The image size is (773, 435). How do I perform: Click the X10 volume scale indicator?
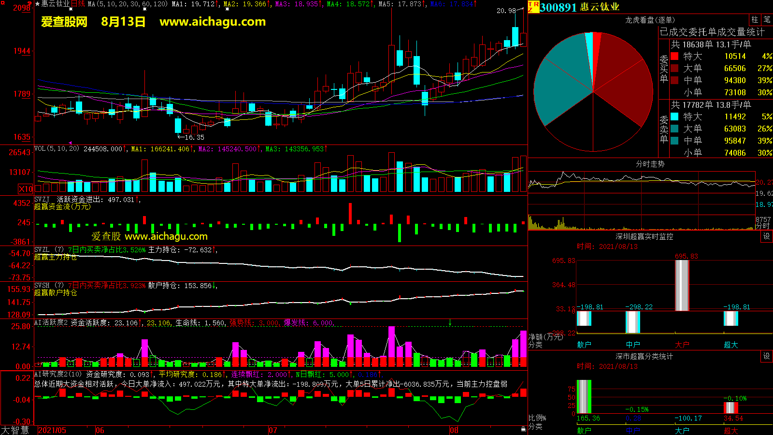tap(26, 188)
